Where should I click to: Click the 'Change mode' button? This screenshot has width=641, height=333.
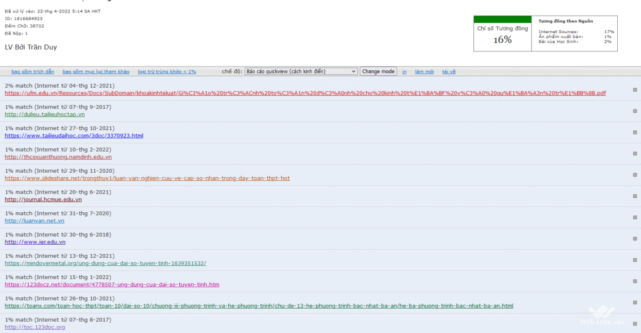tap(378, 71)
